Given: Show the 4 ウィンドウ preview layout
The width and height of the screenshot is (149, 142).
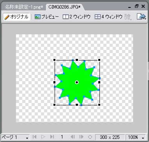Looking at the screenshot, I should [x=108, y=17].
